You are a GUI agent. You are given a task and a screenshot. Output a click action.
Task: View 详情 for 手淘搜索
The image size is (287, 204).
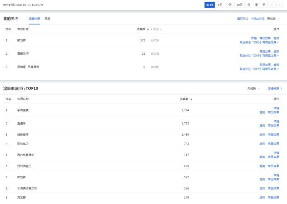[276, 108]
